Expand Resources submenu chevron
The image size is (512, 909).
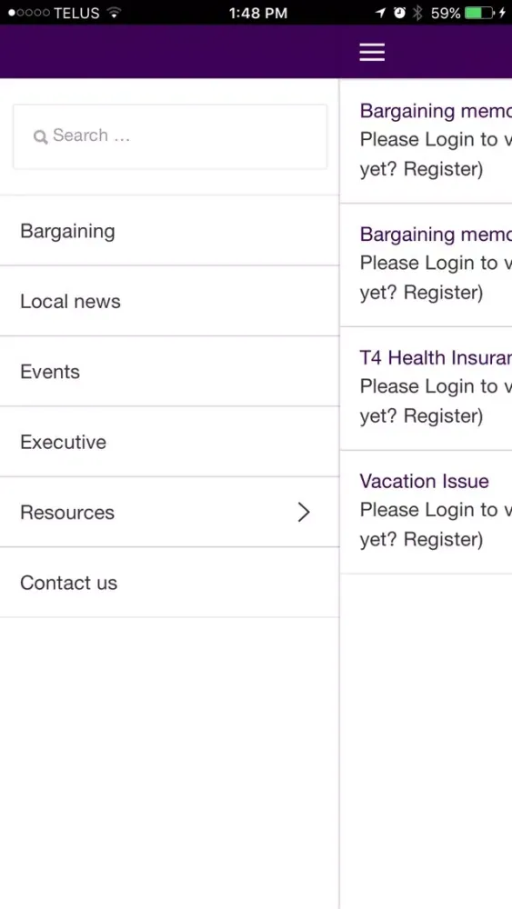[x=304, y=512]
